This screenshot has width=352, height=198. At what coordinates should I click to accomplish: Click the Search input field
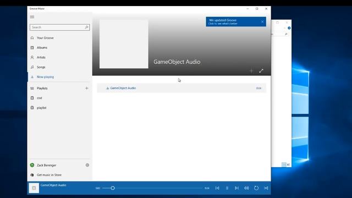coord(60,28)
